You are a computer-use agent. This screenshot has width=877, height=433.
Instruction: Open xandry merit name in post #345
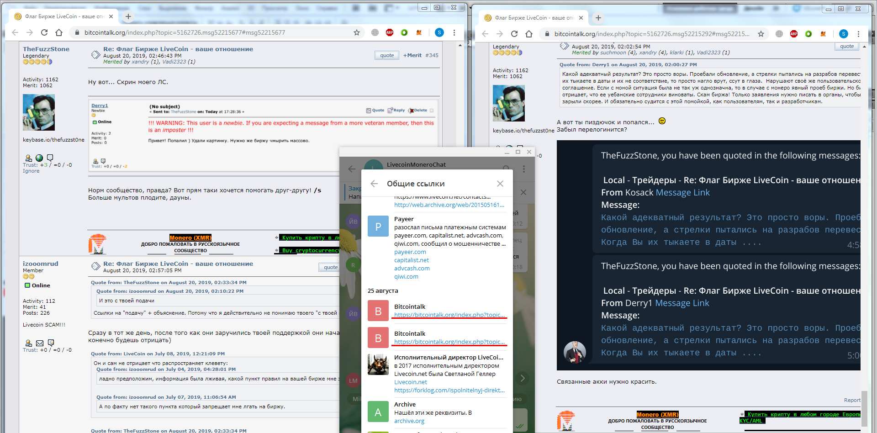pyautogui.click(x=140, y=62)
